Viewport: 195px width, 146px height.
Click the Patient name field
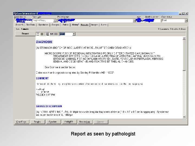(95, 21)
